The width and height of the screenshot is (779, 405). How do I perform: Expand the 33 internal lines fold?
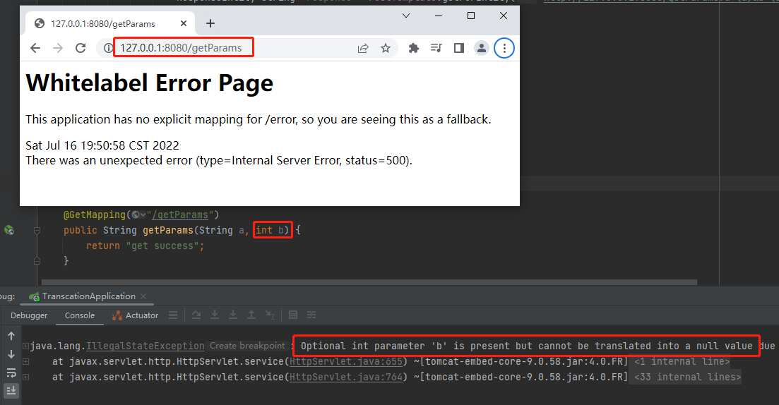(x=687, y=377)
